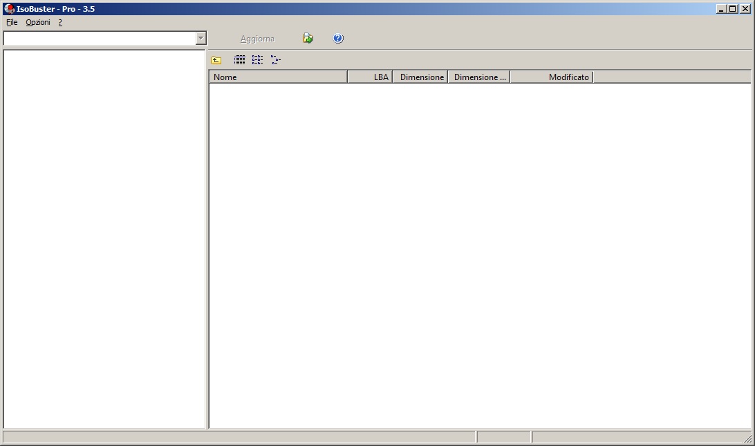Open the ? help menu
755x446 pixels.
pos(60,23)
